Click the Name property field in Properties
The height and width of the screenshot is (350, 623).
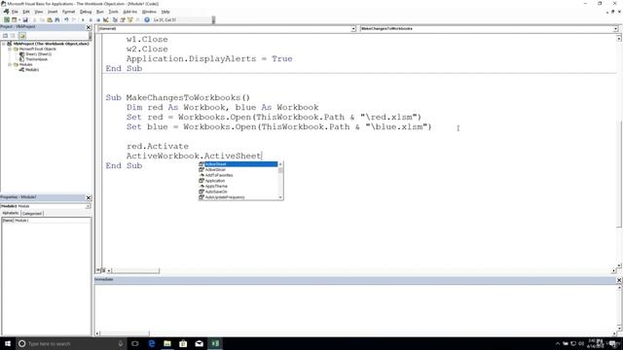point(46,221)
